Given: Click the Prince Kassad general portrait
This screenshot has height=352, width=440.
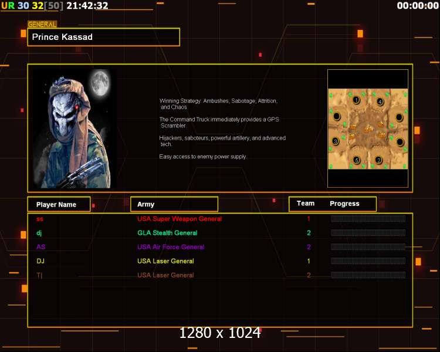Looking at the screenshot, I should (72, 128).
